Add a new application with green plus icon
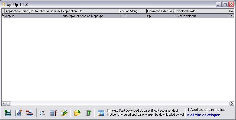The height and width of the screenshot is (120, 236). (8, 113)
